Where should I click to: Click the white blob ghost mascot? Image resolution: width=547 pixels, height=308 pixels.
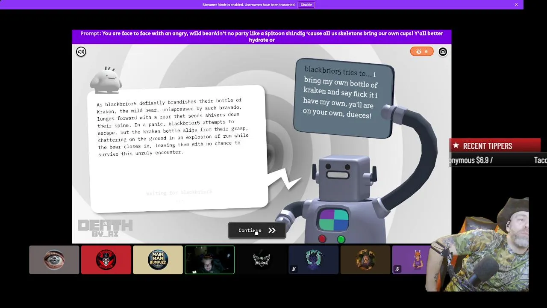[106, 80]
